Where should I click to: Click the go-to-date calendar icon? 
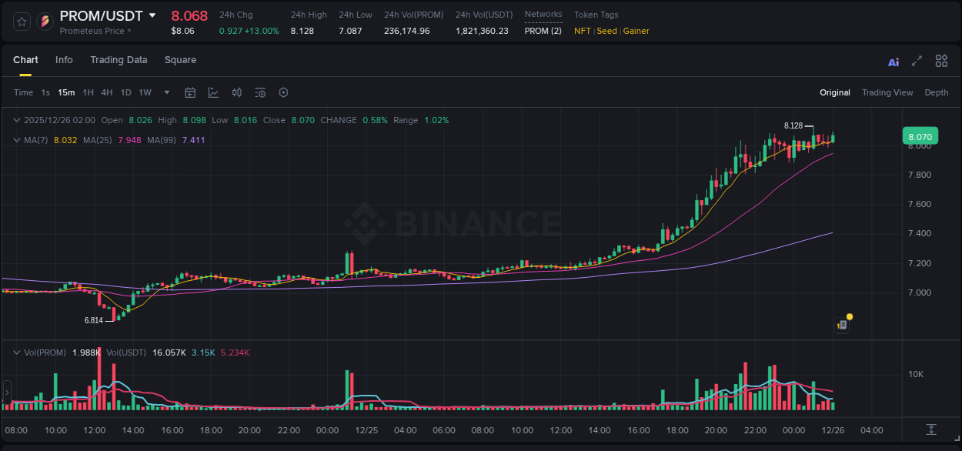[x=190, y=93]
